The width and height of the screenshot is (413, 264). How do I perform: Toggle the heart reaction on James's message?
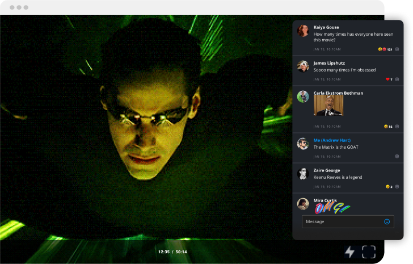[389, 79]
